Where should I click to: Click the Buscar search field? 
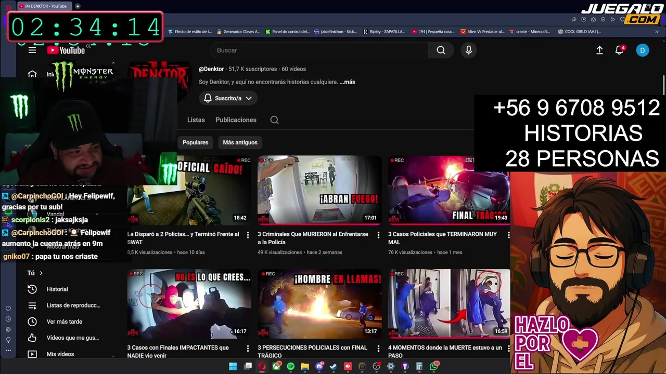click(319, 50)
